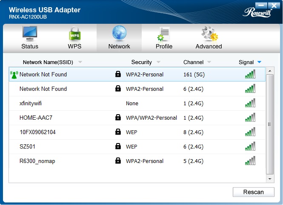The width and height of the screenshot is (283, 205).
Task: Click the Security column header text
Action: tap(141, 62)
